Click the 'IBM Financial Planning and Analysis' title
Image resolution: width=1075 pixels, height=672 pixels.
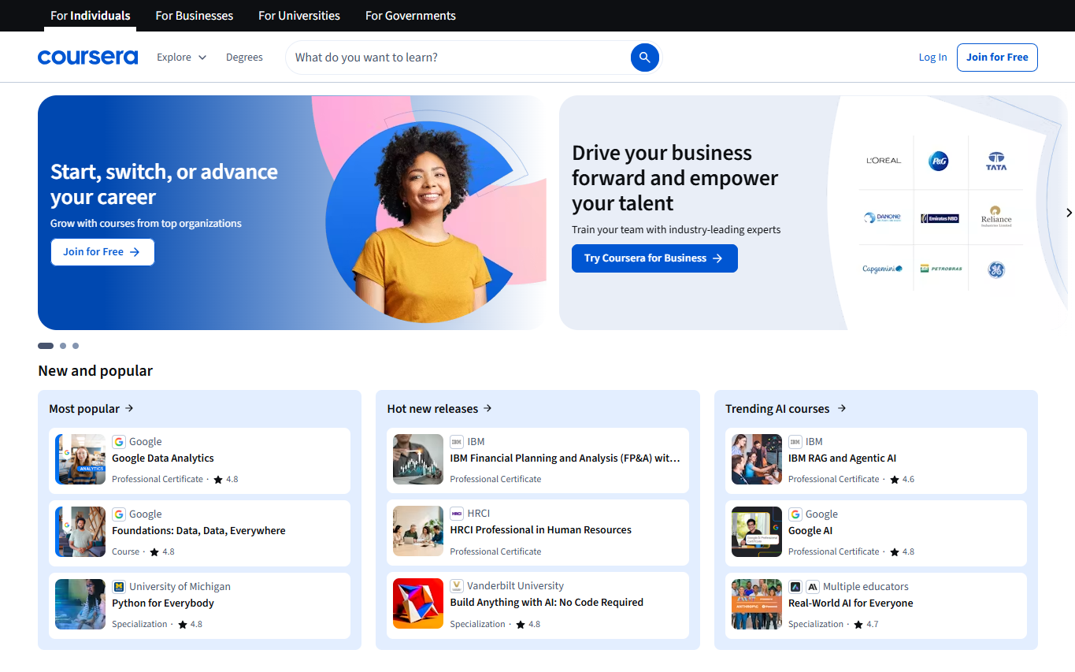pos(565,459)
